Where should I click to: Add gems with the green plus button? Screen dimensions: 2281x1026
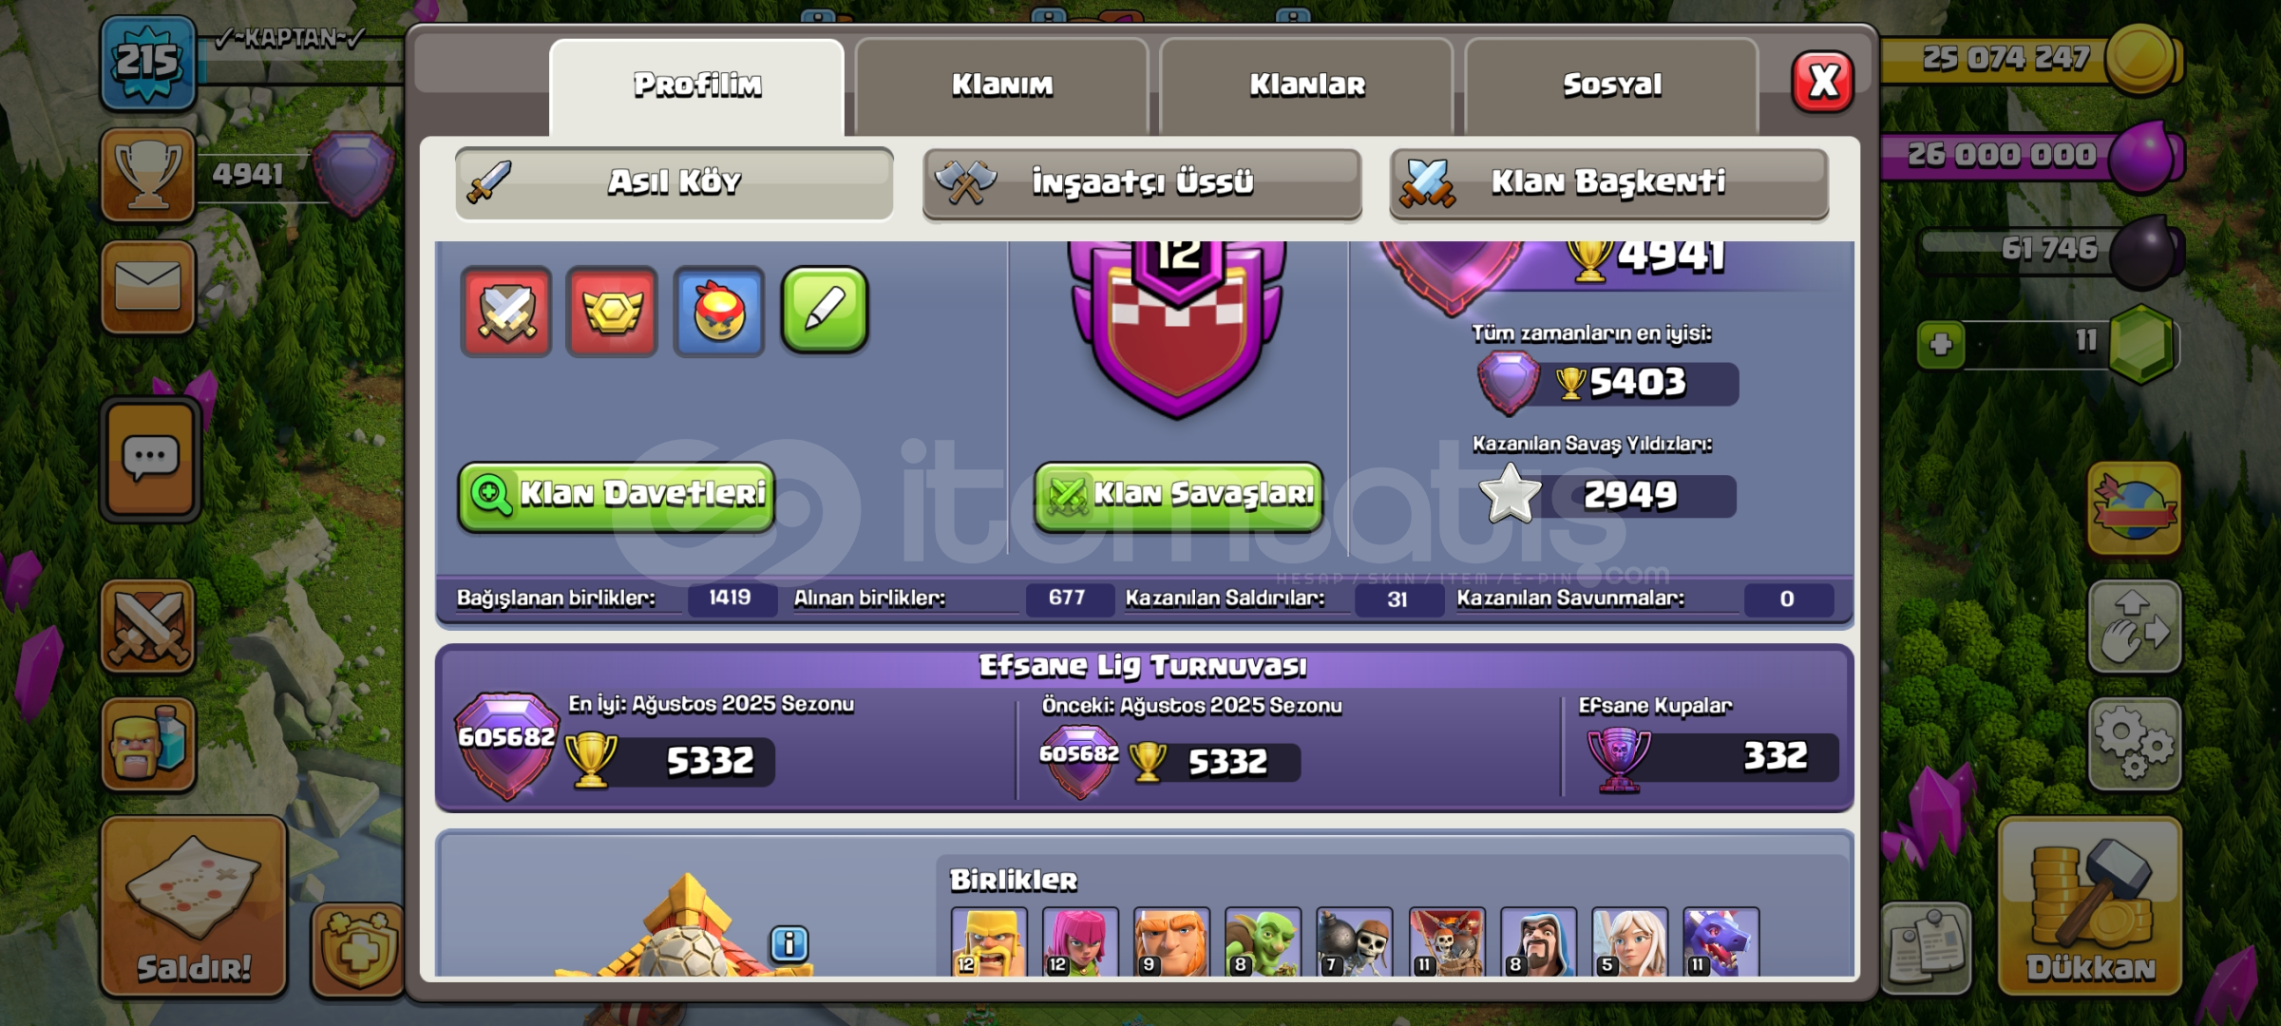(1941, 344)
